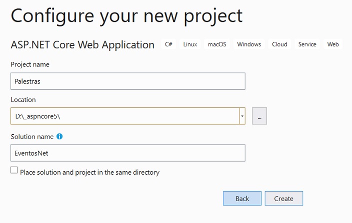Select the Service tag

coord(307,44)
